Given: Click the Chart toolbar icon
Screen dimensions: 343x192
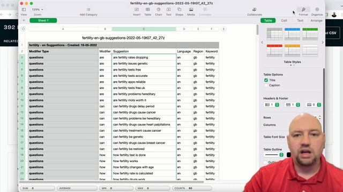Looking at the screenshot, I should [159, 10].
